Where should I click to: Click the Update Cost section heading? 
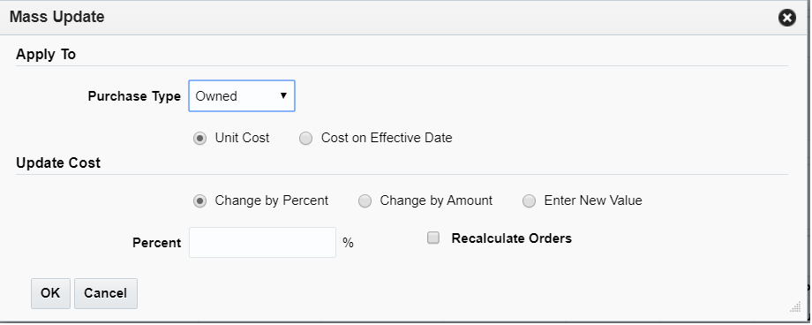pyautogui.click(x=58, y=162)
